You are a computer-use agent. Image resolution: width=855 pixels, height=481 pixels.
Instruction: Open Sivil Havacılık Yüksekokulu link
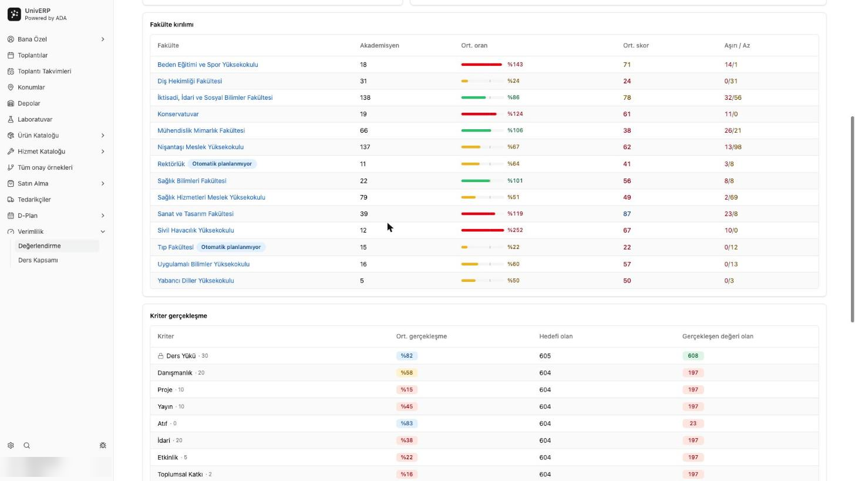point(196,230)
